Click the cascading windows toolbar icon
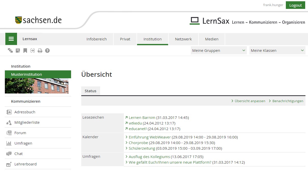This screenshot has width=308, height=171. [10, 51]
